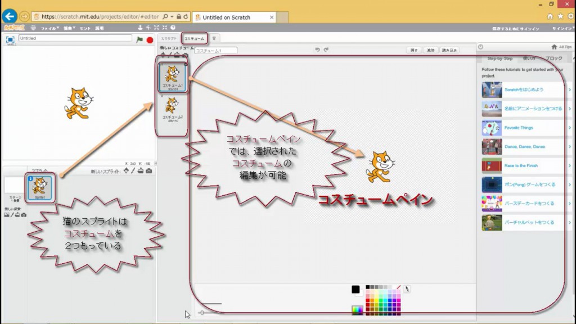Click the red stop sign button
The width and height of the screenshot is (576, 324).
[150, 40]
